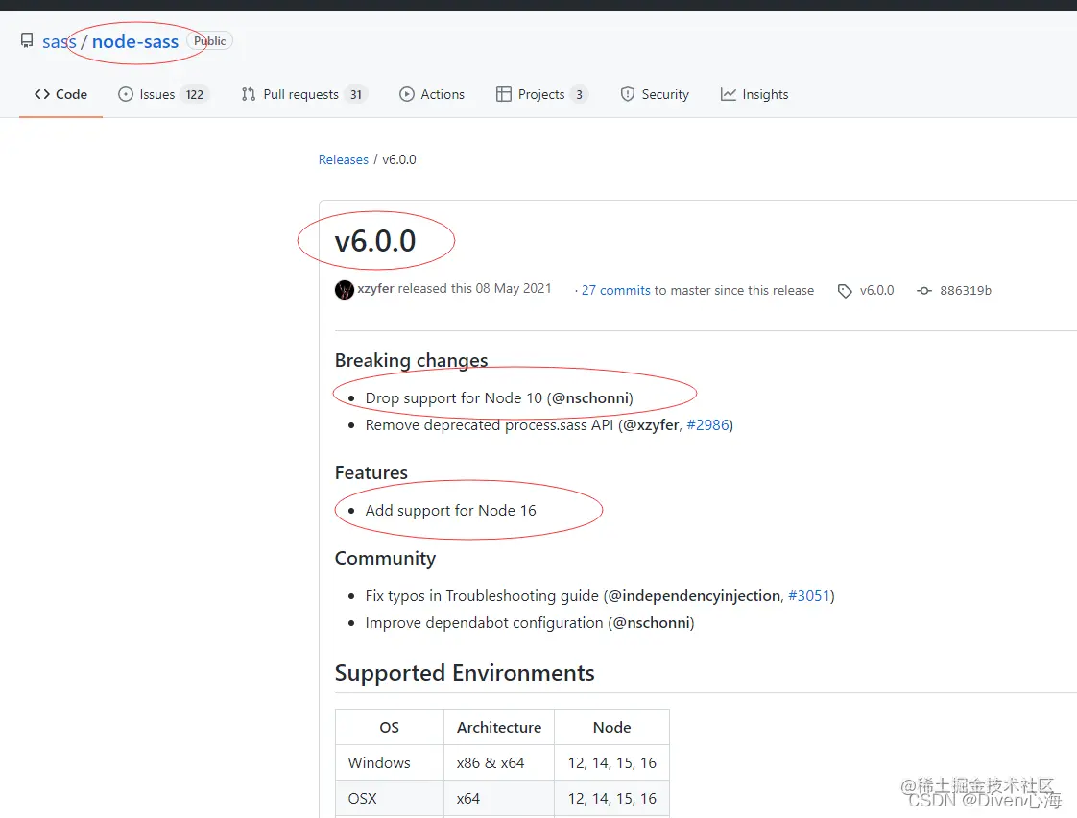
Task: Click the Projects count badge 3
Action: [x=579, y=95]
